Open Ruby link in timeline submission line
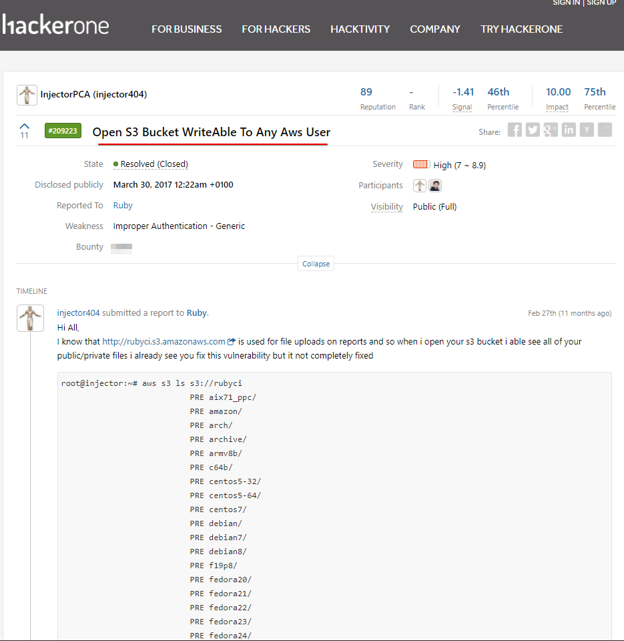 coord(197,312)
